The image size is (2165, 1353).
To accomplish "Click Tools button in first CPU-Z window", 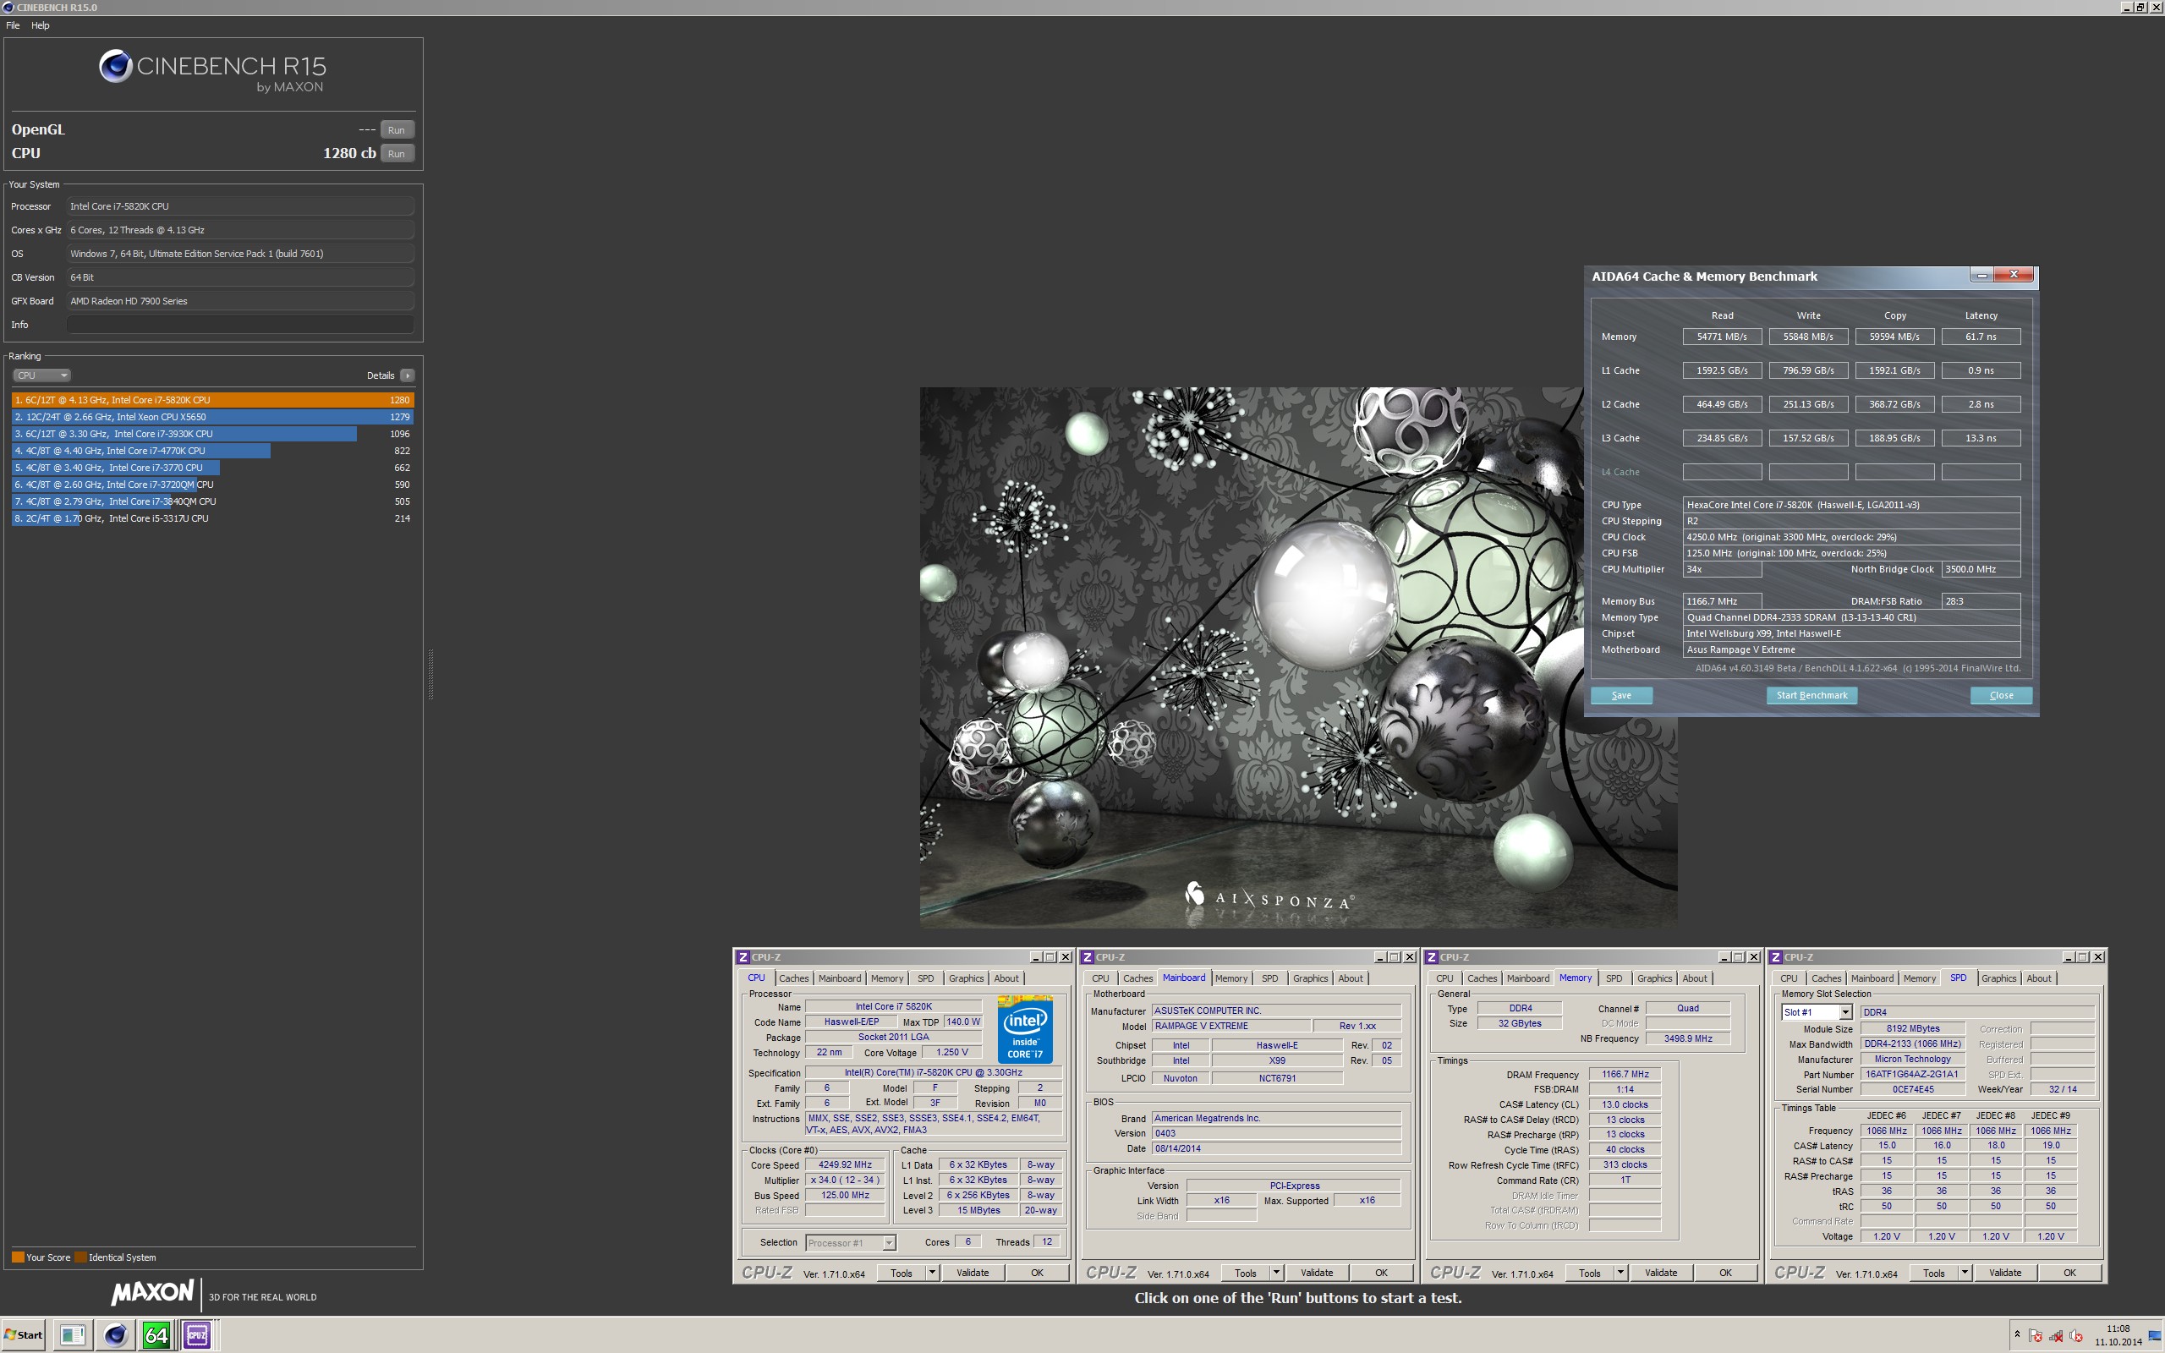I will click(x=901, y=1273).
